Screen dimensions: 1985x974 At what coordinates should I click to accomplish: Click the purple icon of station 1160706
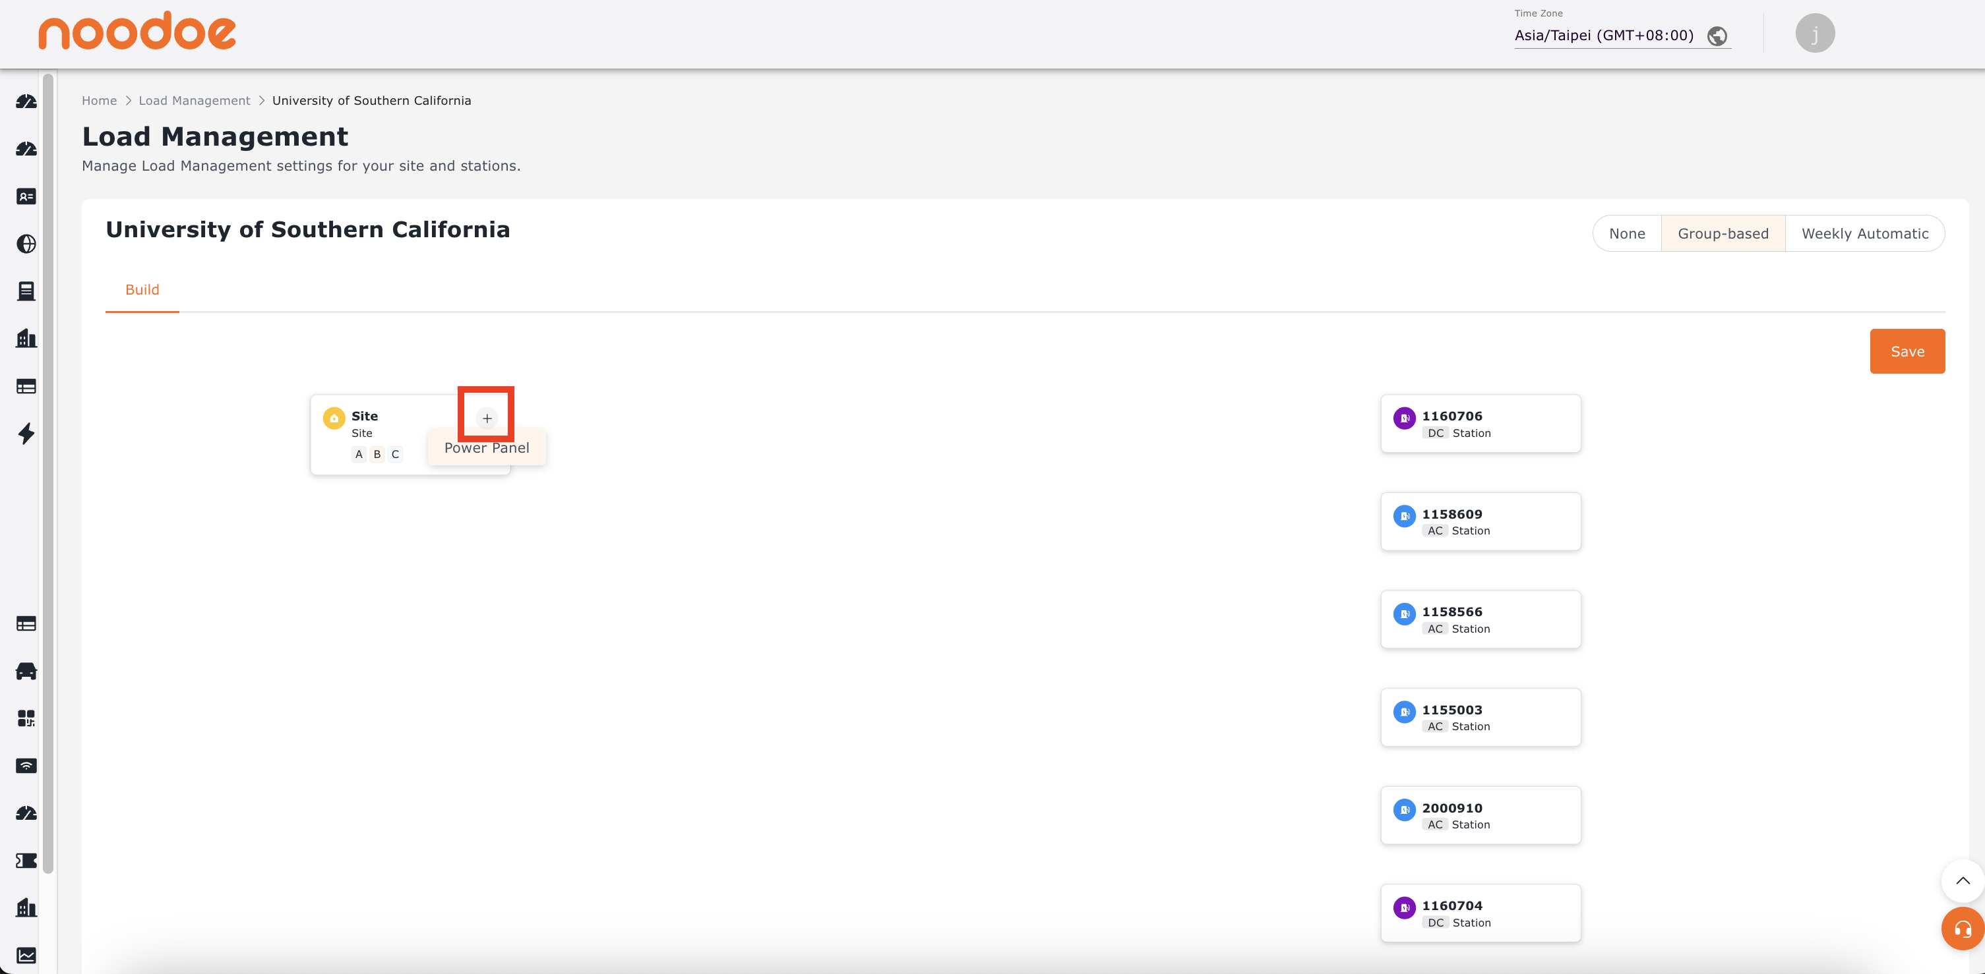(x=1404, y=418)
